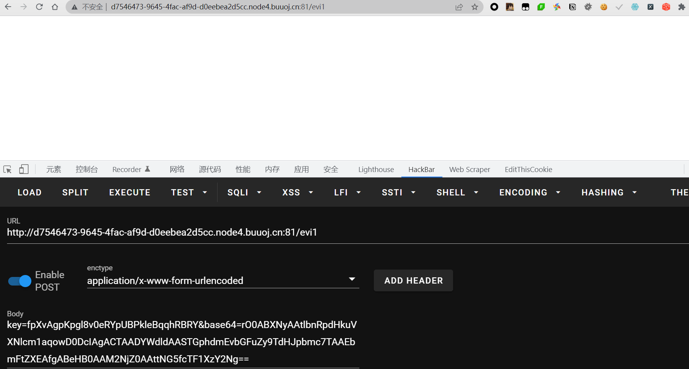Open the 内存 memory tab
Screen dimensions: 689x369
click(272, 169)
